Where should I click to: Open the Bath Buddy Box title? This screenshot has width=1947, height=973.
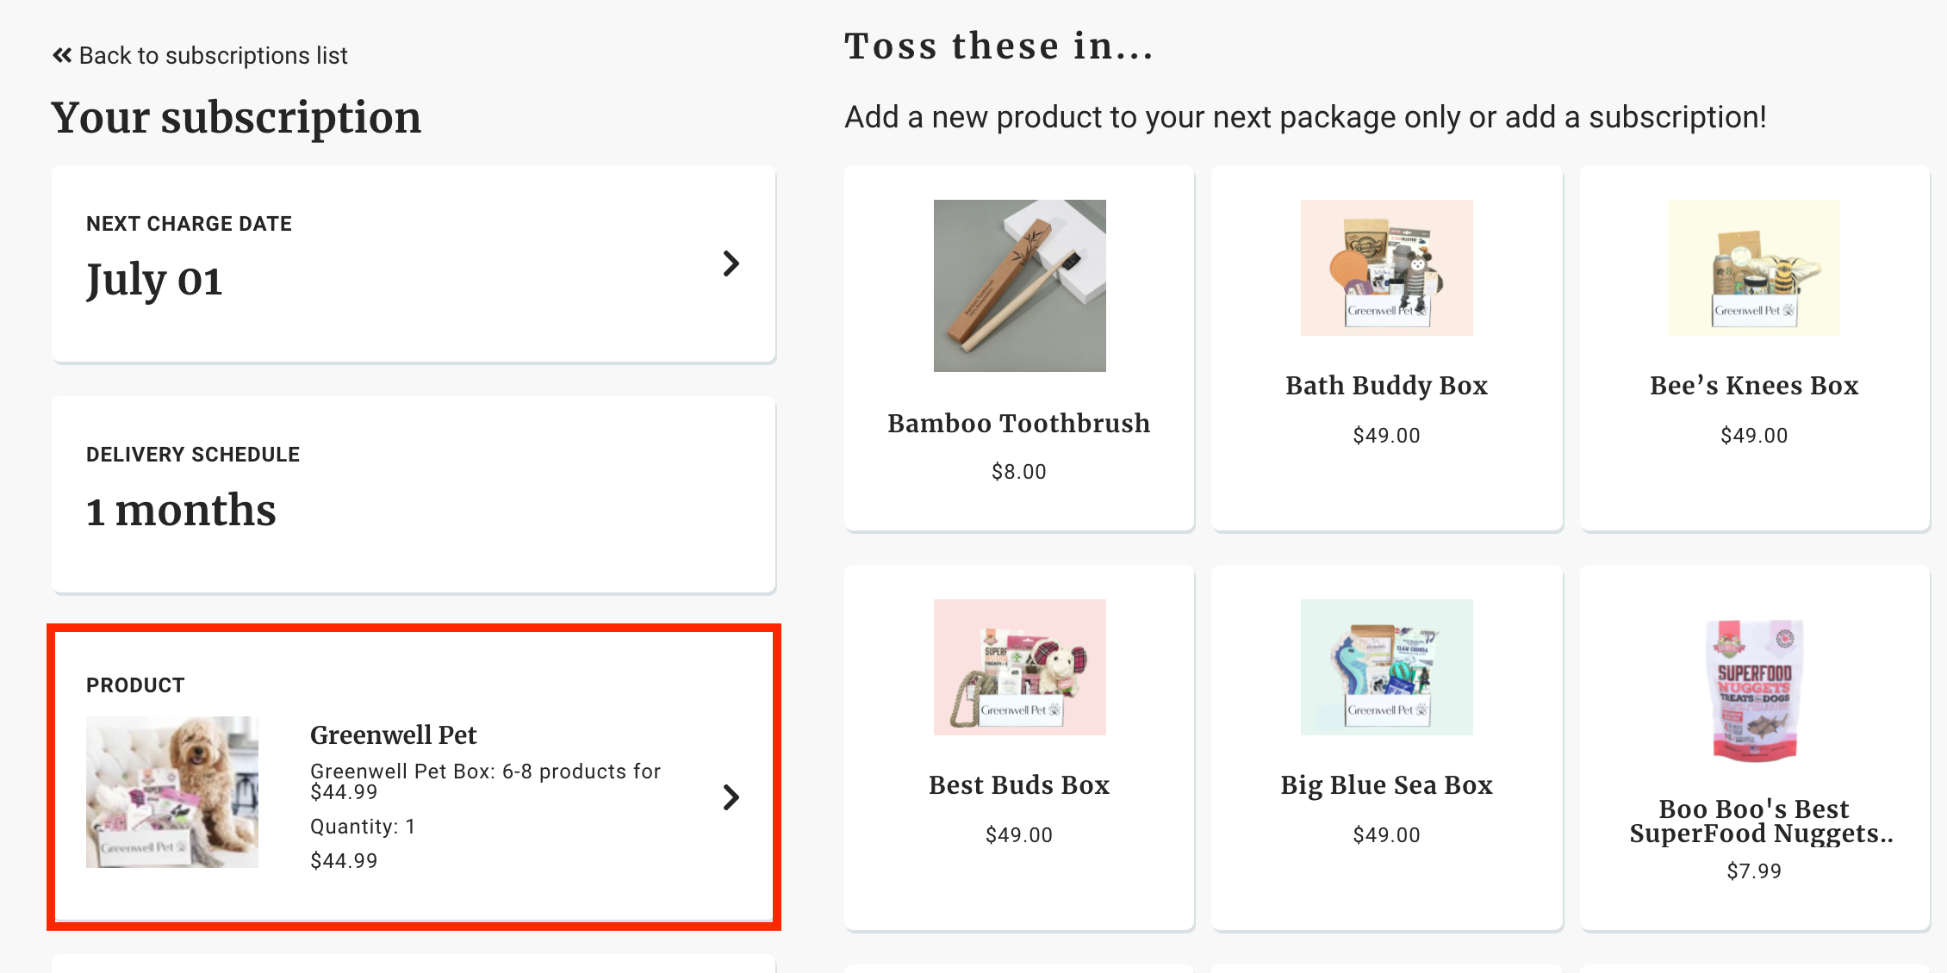click(x=1386, y=386)
